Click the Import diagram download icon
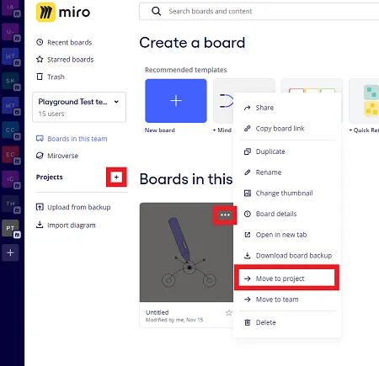The image size is (379, 366). coord(40,225)
